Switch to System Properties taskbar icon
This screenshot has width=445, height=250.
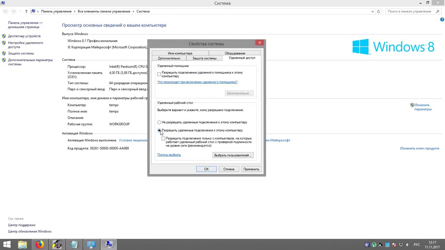[x=109, y=244]
